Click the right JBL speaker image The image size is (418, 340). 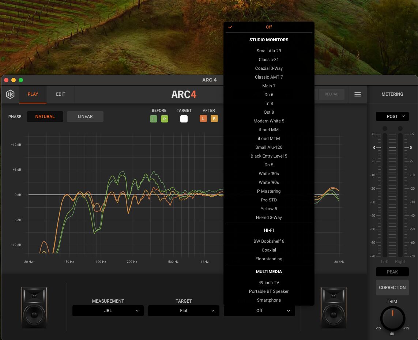(334, 308)
